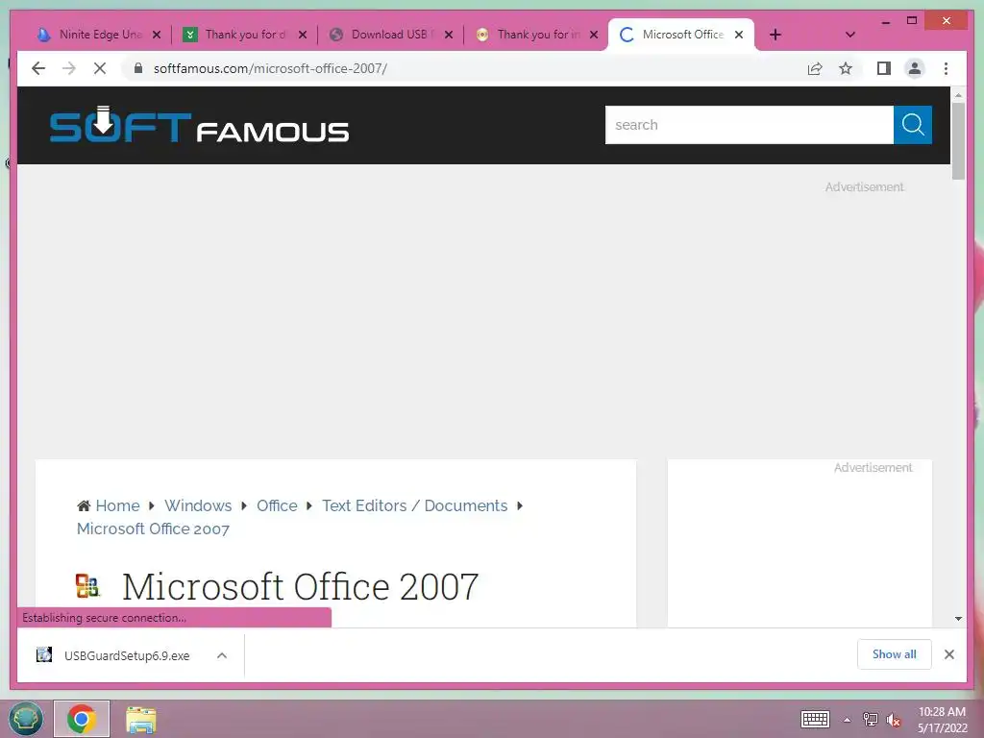Click the page vertical scrollbar thumb
The height and width of the screenshot is (738, 984).
[x=958, y=141]
